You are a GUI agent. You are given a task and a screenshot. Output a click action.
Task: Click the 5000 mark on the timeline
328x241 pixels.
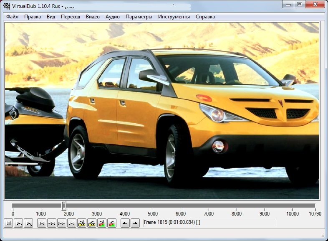click(x=153, y=213)
